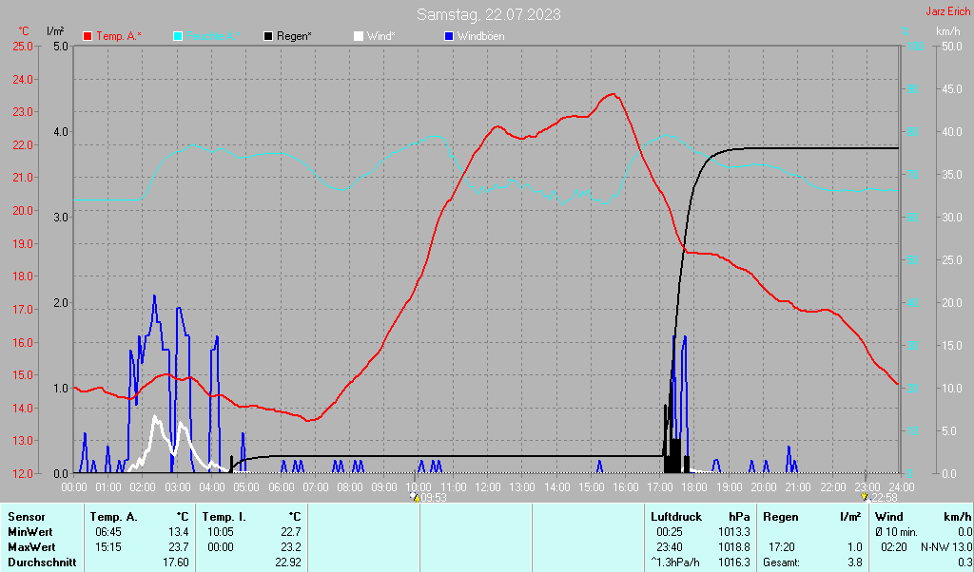Click the km/h axis unit label above the chart
Image resolution: width=974 pixels, height=572 pixels.
(948, 30)
